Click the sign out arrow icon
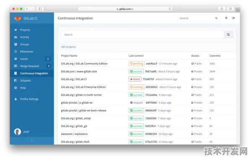 (x=233, y=18)
